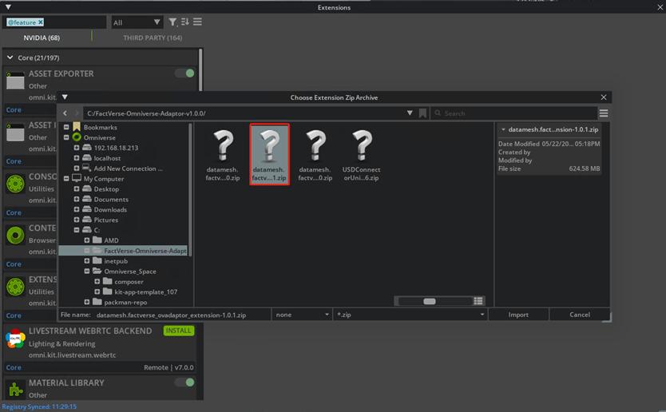Click the Content Browser extension icon

pos(15,236)
